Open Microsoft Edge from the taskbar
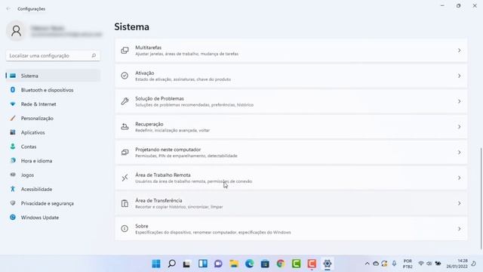This screenshot has height=272, width=483. pos(250,264)
